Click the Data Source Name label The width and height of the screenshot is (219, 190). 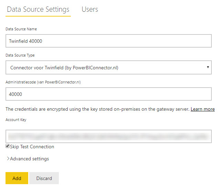21,29
